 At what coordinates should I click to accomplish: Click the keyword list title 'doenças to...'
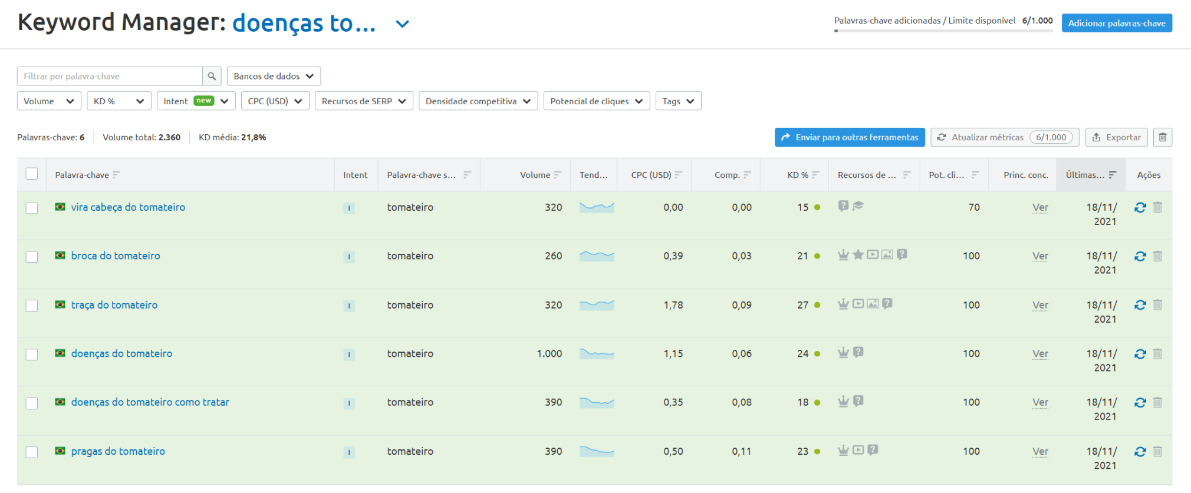(x=304, y=24)
